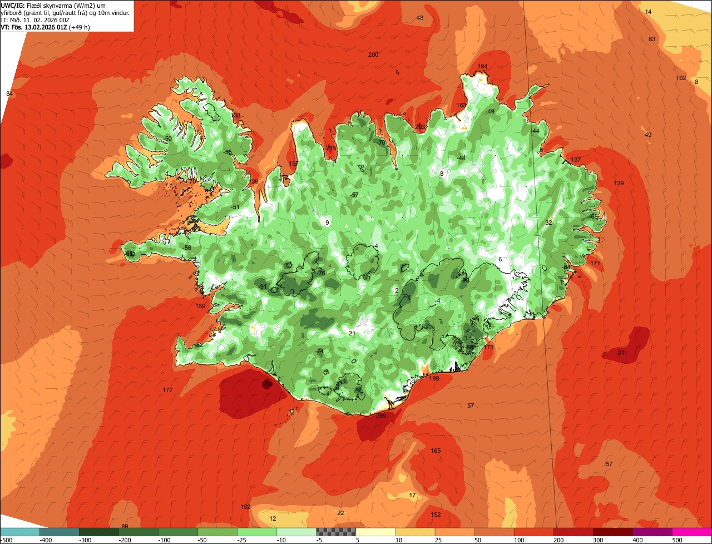Pick the yellow-orange 10 to 25 legend swatch

pos(415,532)
